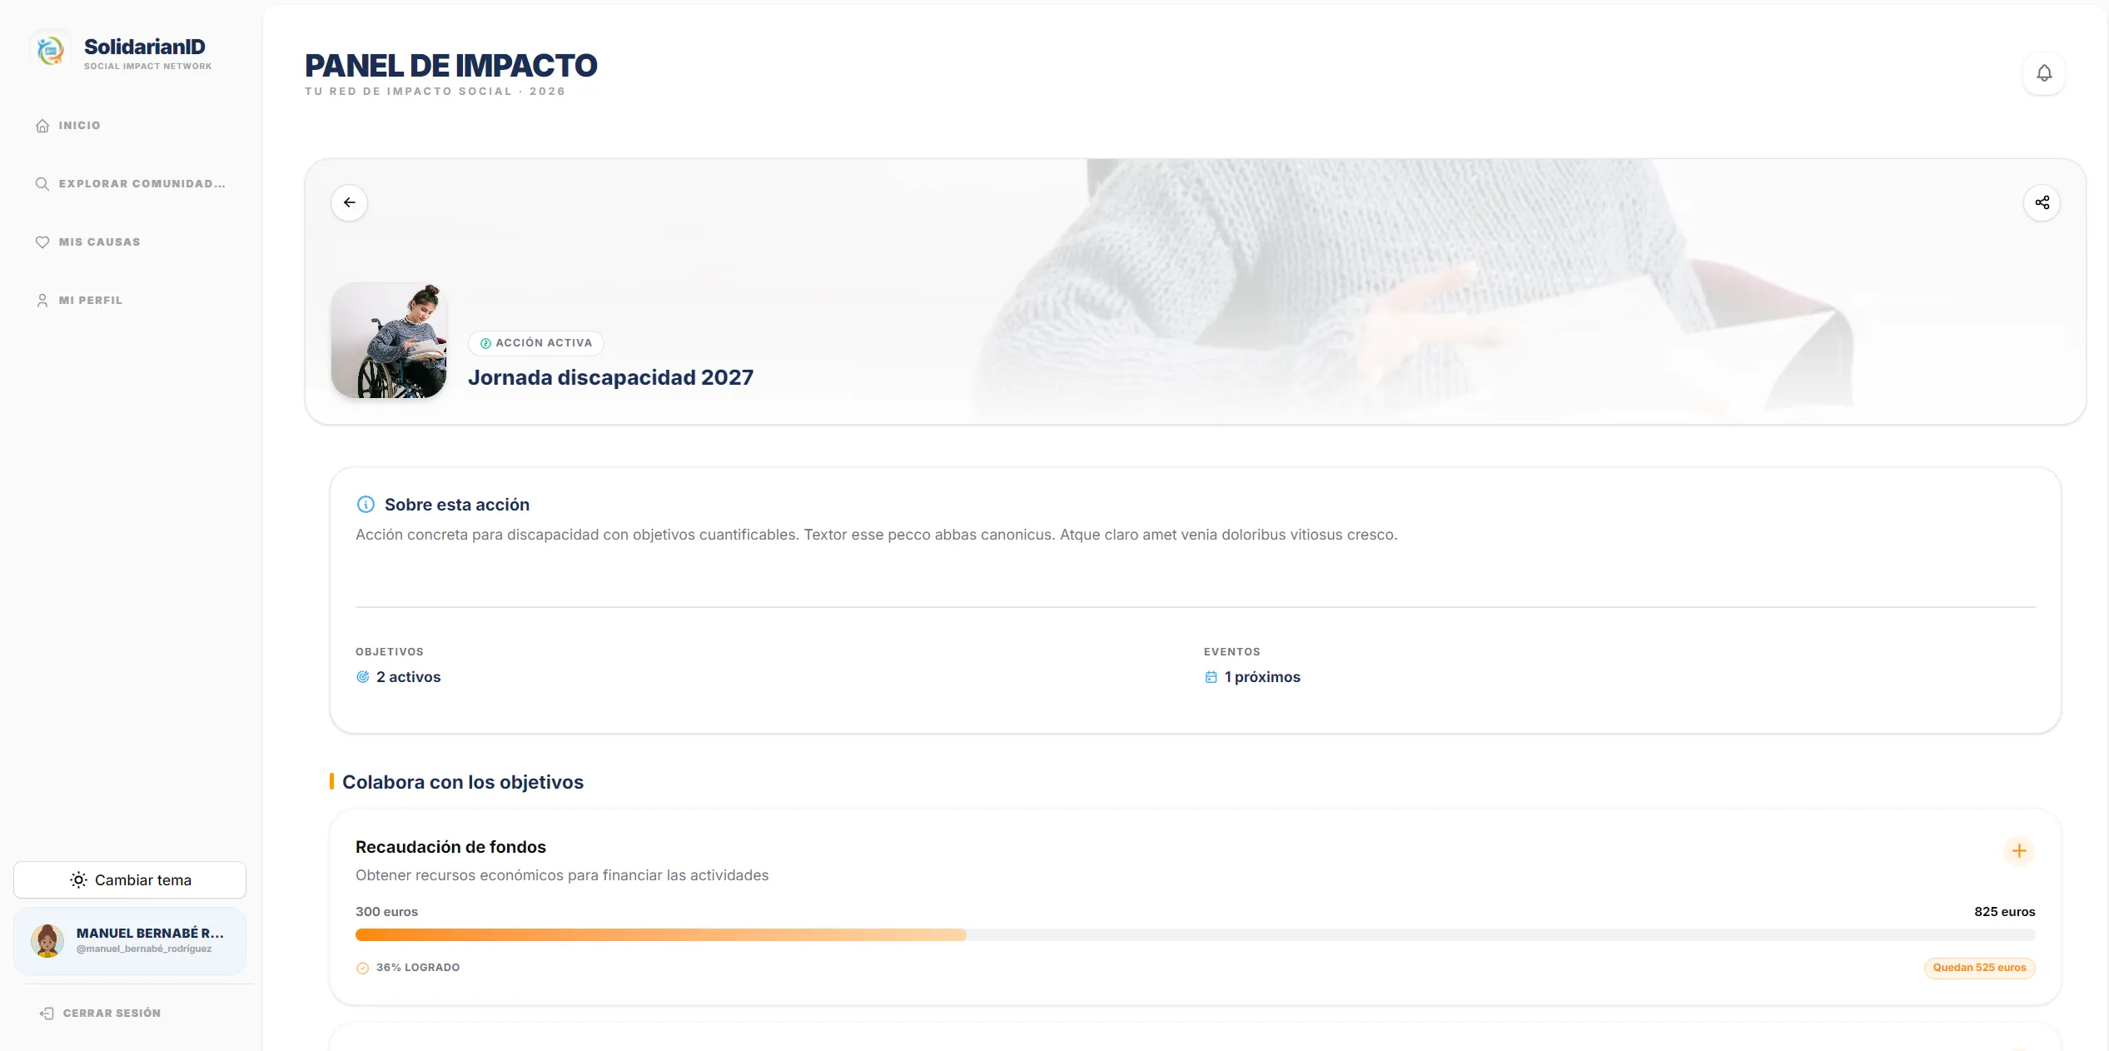The height and width of the screenshot is (1051, 2109).
Task: Click the Recaudación de fondos heading
Action: (x=450, y=847)
